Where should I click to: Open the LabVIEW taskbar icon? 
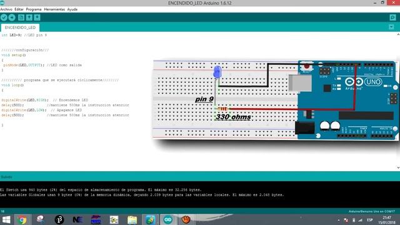(114, 219)
